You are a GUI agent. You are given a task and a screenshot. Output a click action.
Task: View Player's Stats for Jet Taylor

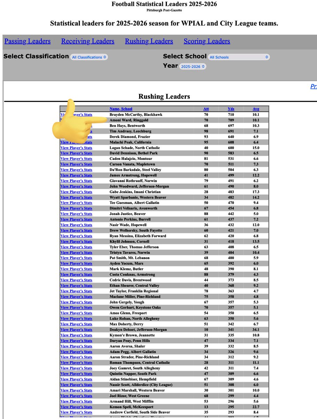coord(76,291)
